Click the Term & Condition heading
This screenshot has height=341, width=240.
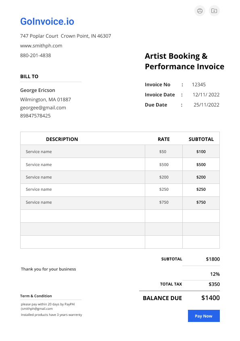(x=36, y=296)
